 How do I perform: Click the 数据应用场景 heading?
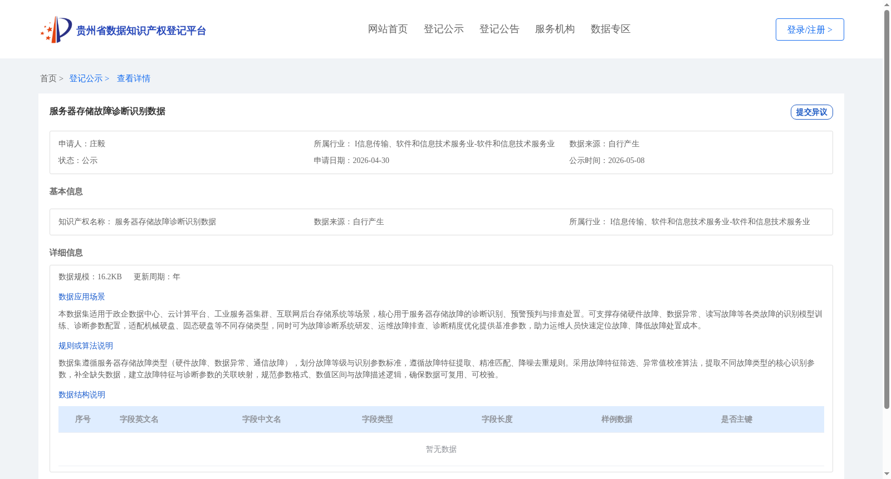[82, 297]
